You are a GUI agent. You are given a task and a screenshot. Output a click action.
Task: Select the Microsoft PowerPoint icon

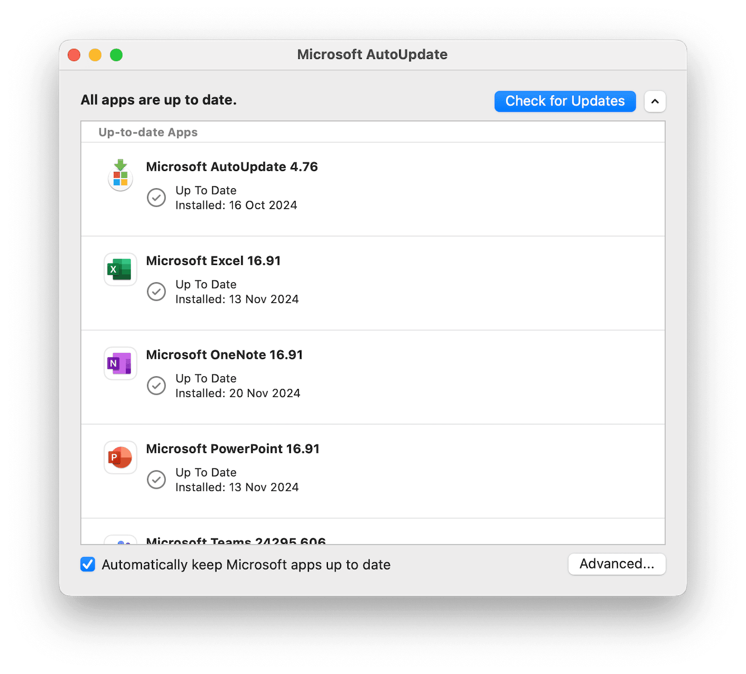click(120, 457)
